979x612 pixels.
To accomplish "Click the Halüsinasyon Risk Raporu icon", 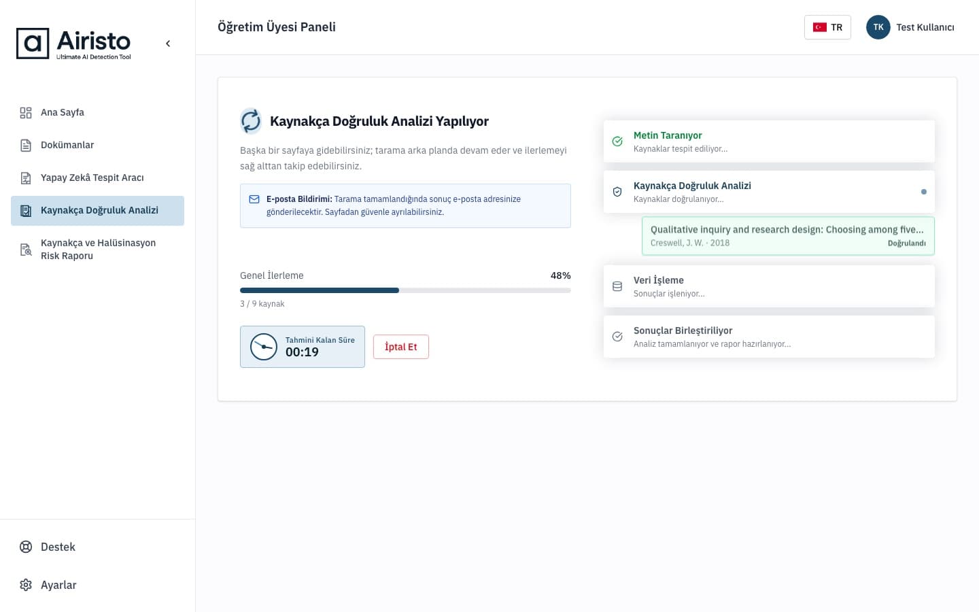I will point(26,250).
